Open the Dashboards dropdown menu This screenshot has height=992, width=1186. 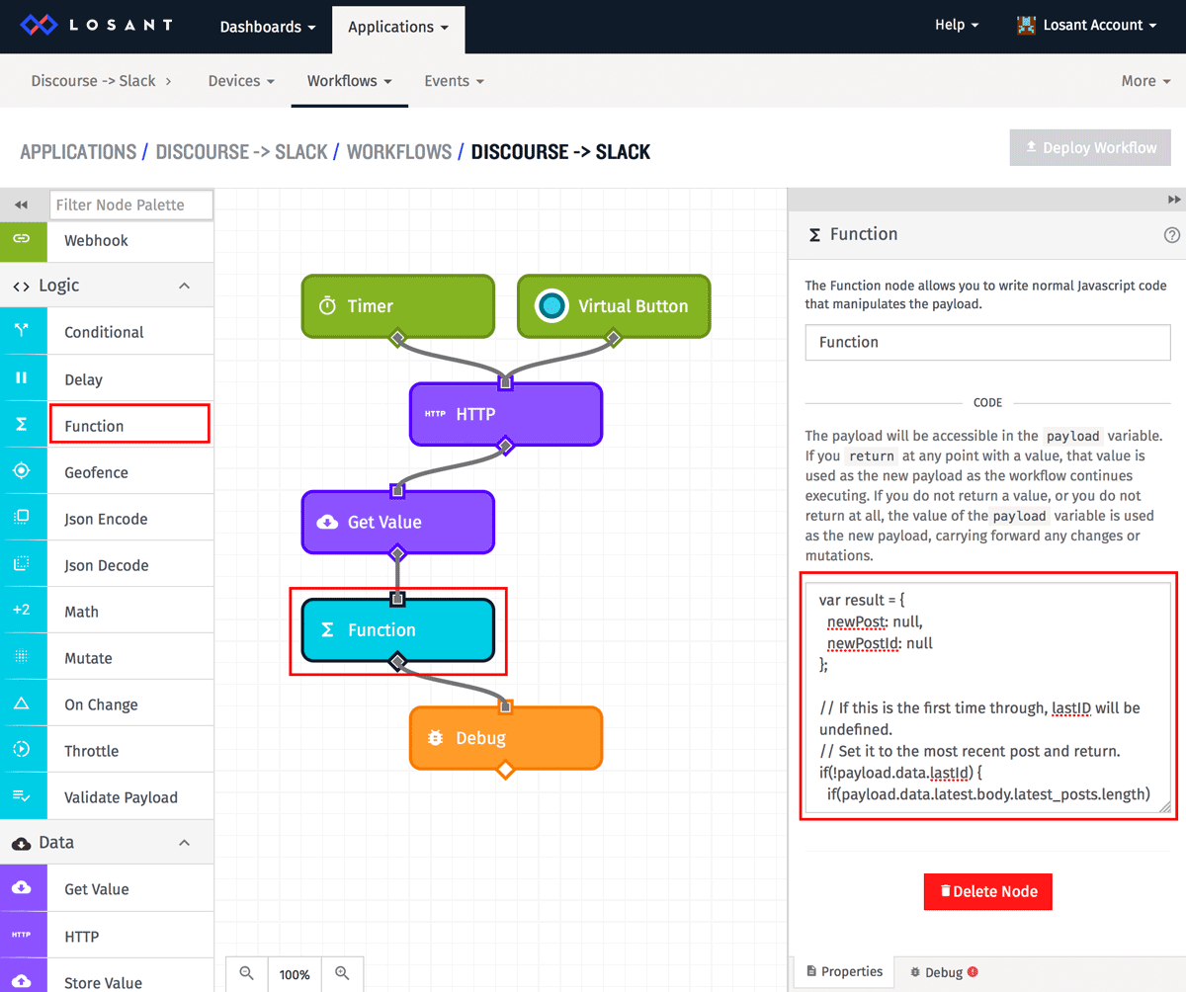click(268, 27)
